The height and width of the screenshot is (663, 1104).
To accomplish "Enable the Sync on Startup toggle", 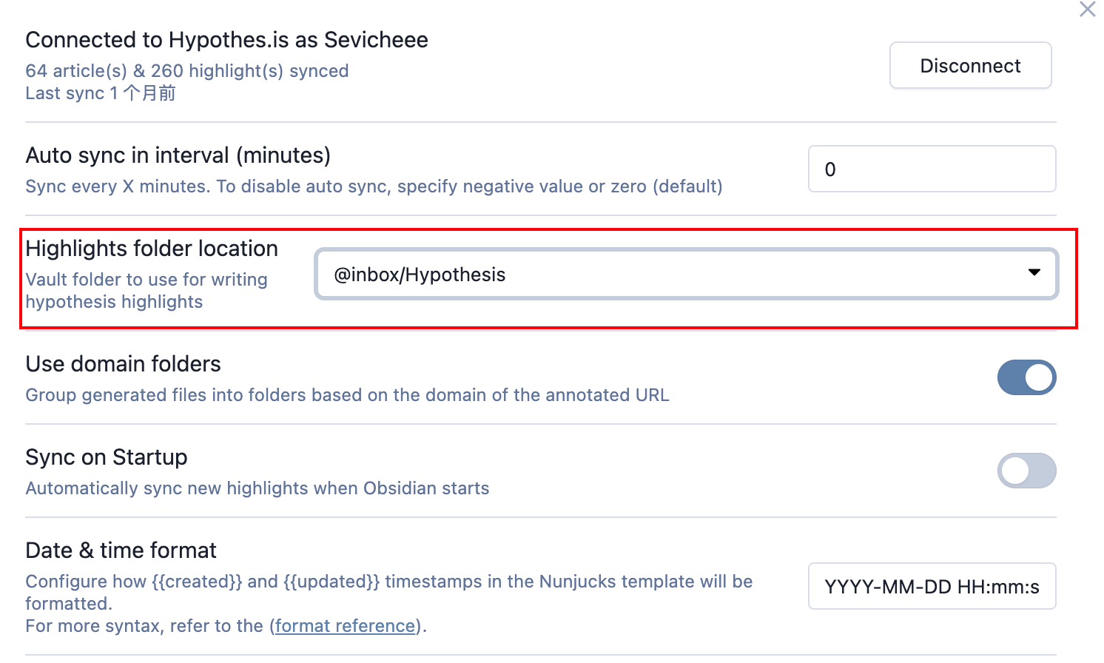I will 1026,471.
